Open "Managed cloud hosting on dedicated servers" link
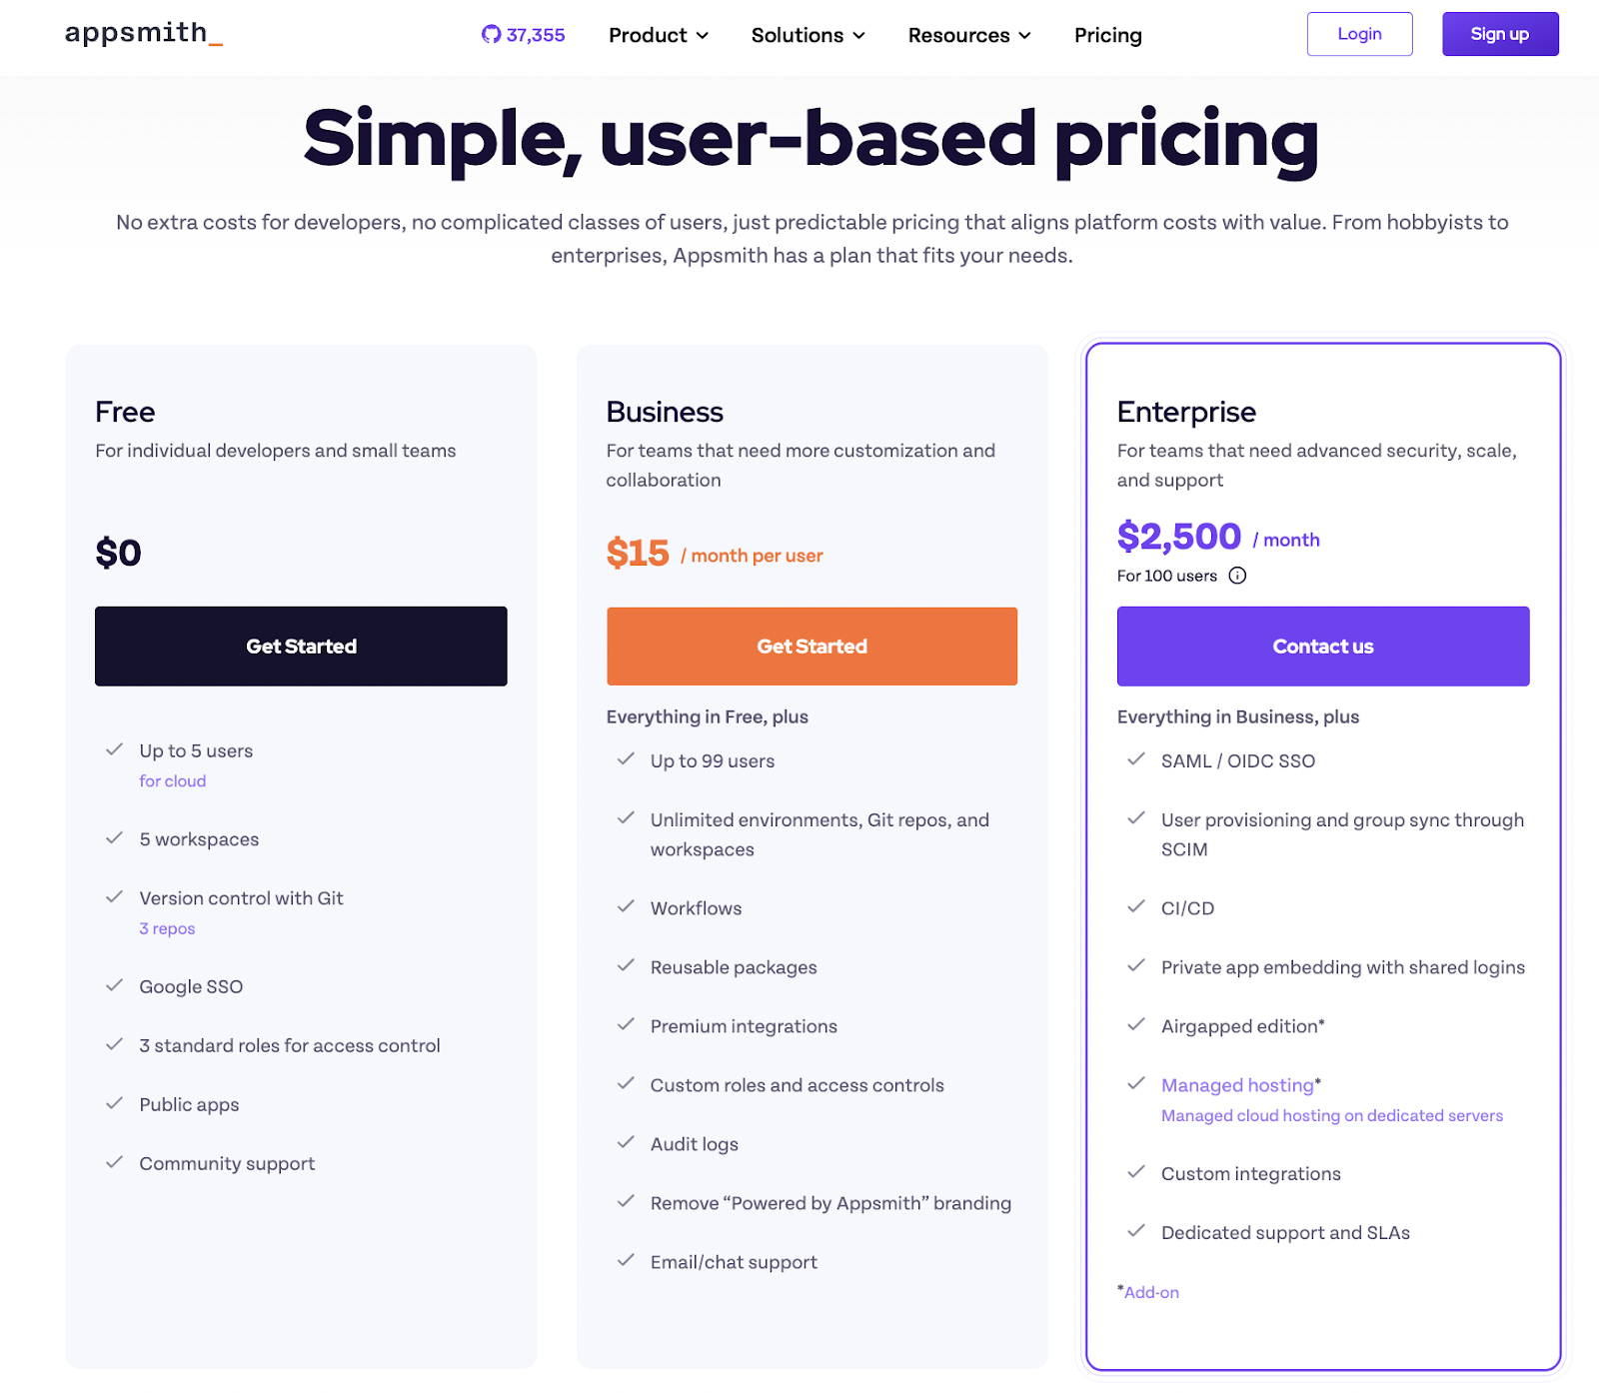 [x=1330, y=1115]
